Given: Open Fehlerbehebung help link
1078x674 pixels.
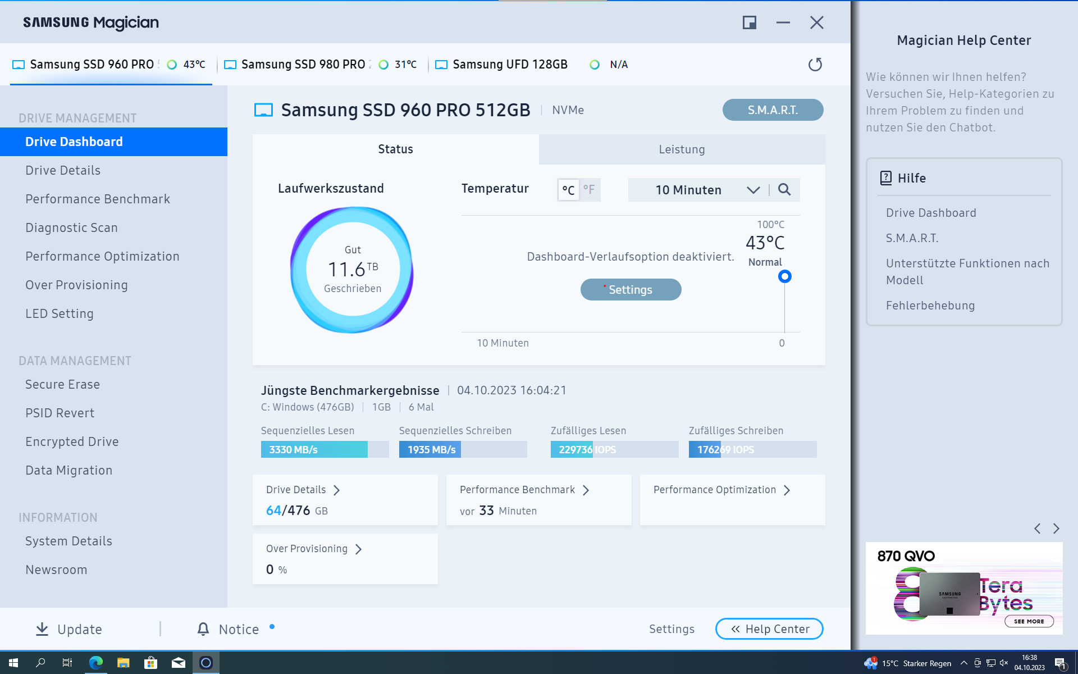Looking at the screenshot, I should (x=930, y=306).
